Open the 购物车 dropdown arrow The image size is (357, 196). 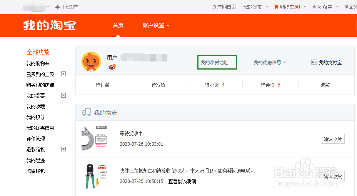point(305,7)
